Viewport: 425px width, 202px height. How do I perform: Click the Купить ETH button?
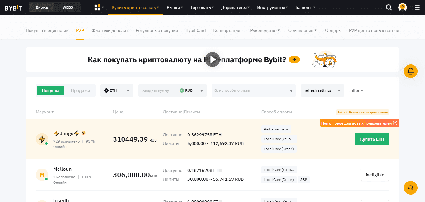click(372, 139)
